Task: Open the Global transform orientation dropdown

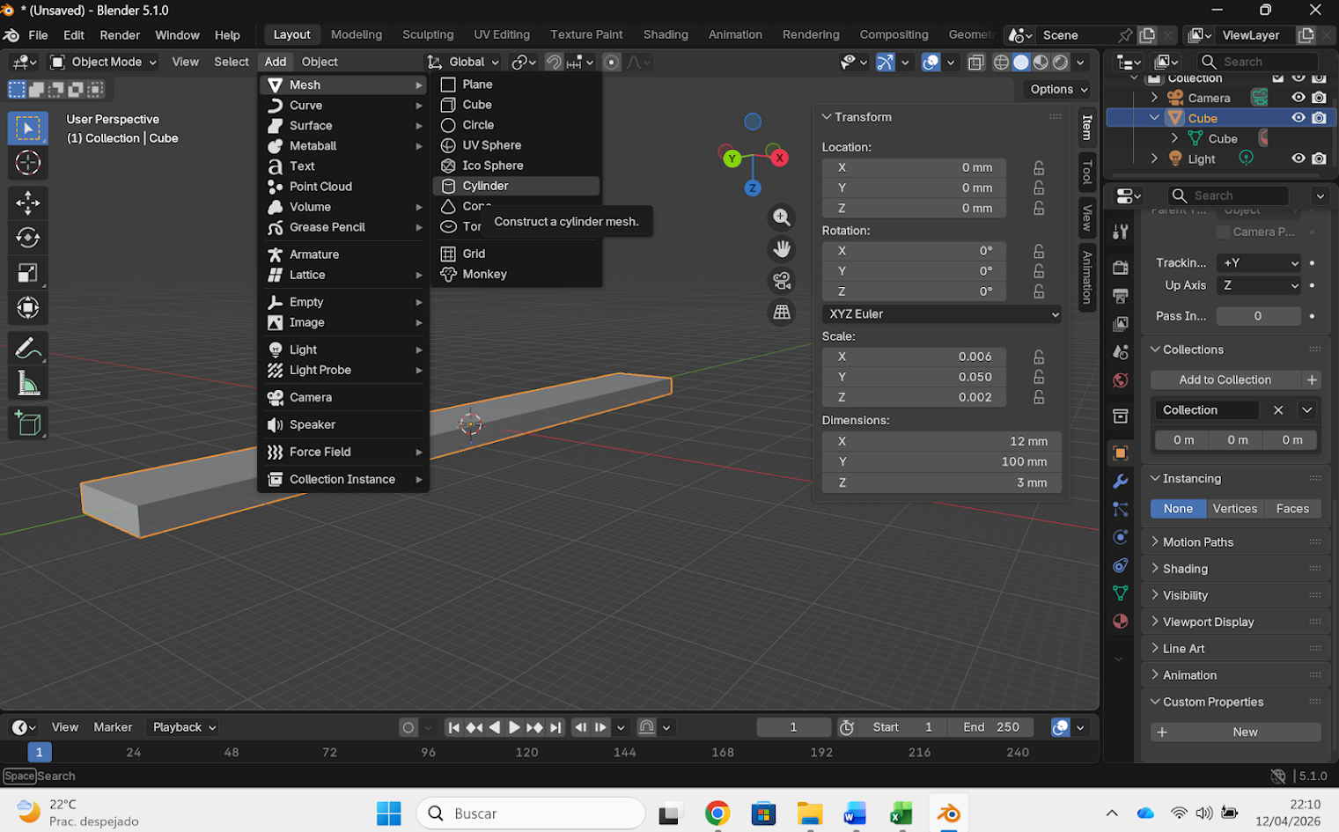Action: 463,62
